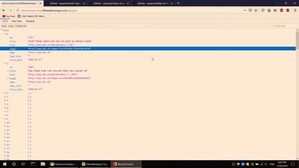Viewport: 299px width, 168px height.
Task: Select the highlighted image row of item 0
Action: pyautogui.click(x=148, y=49)
